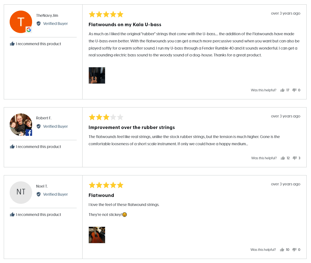Click title "Improvement over the rubber strings"
The image size is (311, 263).
(x=132, y=127)
